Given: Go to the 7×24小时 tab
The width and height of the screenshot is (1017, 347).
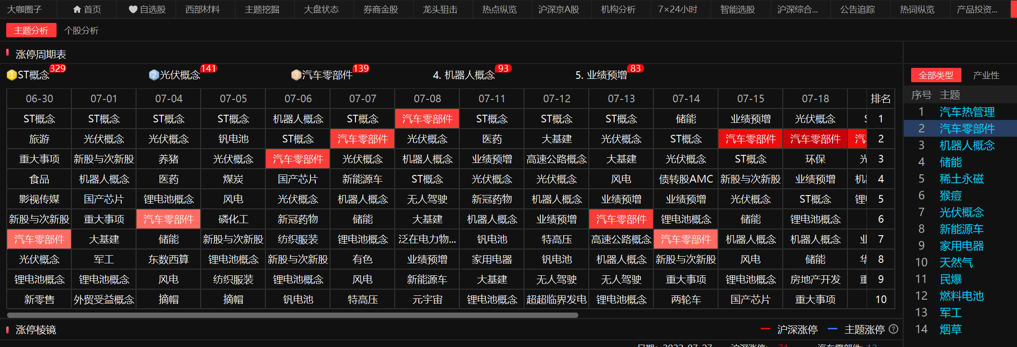Looking at the screenshot, I should 677,10.
